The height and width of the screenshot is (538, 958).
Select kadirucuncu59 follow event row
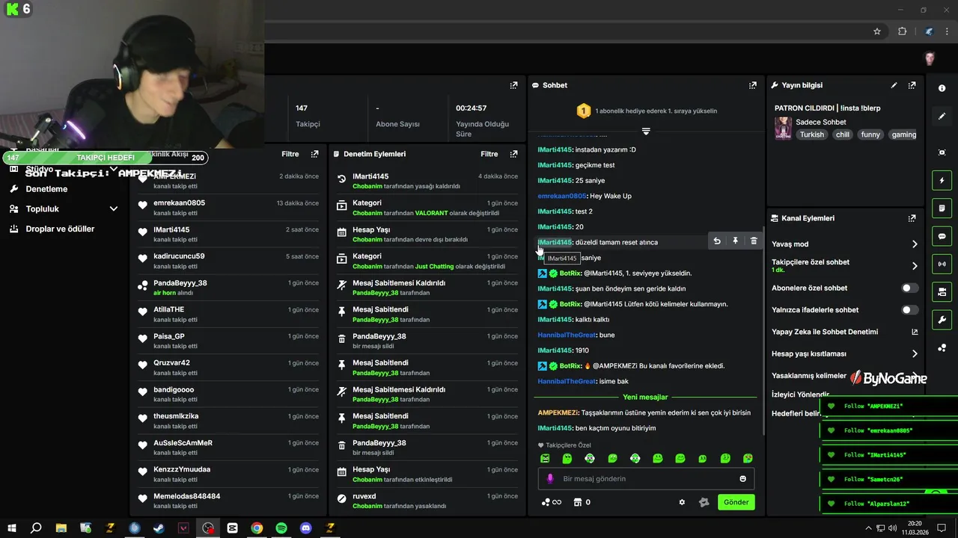229,260
